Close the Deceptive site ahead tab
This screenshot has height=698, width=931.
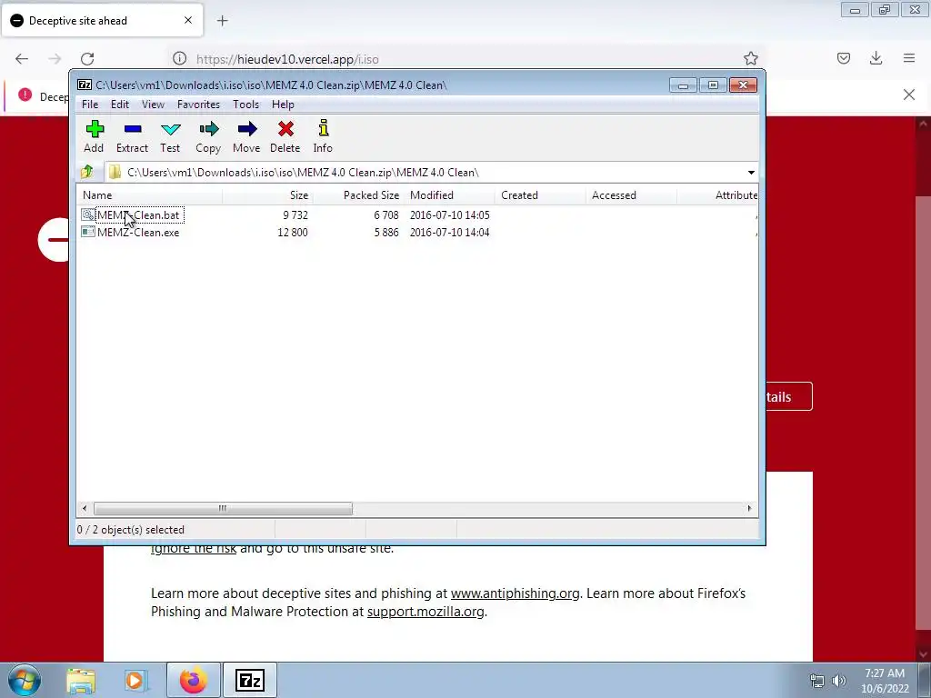(188, 20)
